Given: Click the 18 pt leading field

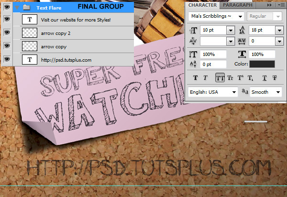Looking at the screenshot, I should (262, 30).
